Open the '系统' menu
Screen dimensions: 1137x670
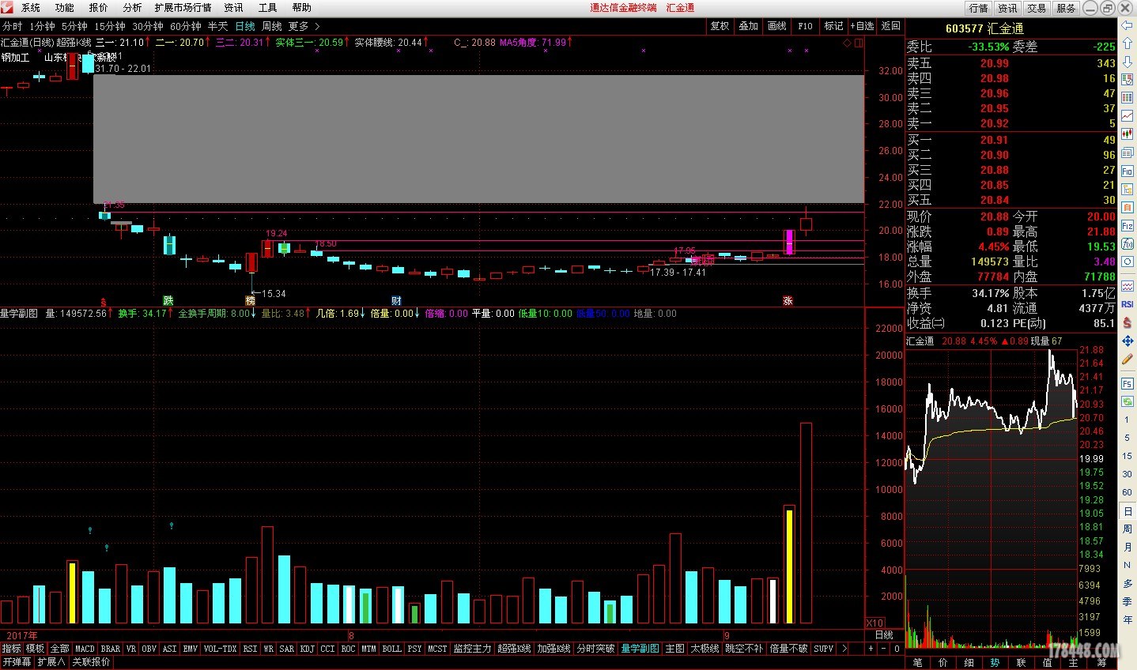[30, 8]
